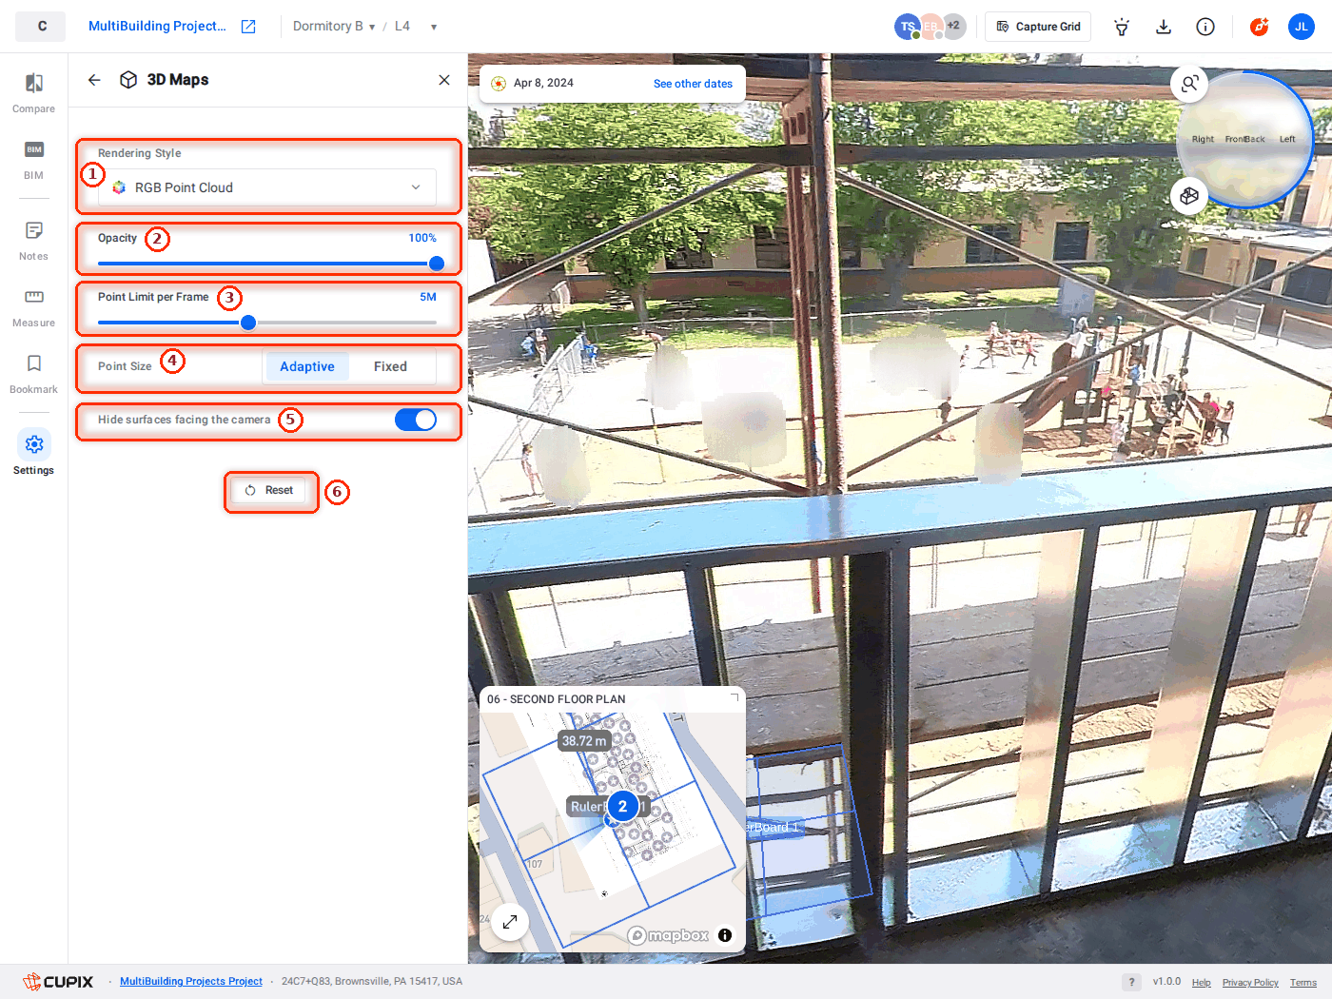This screenshot has width=1332, height=999.
Task: Open MultiBuilding Projects Project footer link
Action: [x=191, y=982]
